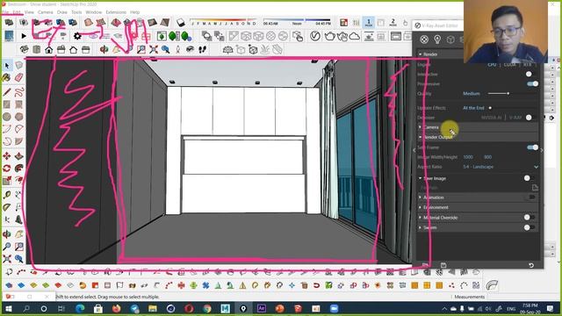Enable the Save Image switch

[x=529, y=178]
